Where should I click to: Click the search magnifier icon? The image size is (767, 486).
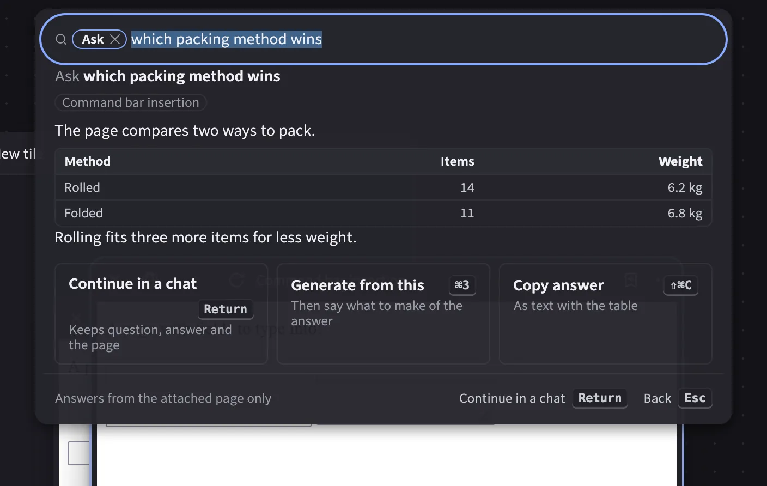tap(61, 39)
